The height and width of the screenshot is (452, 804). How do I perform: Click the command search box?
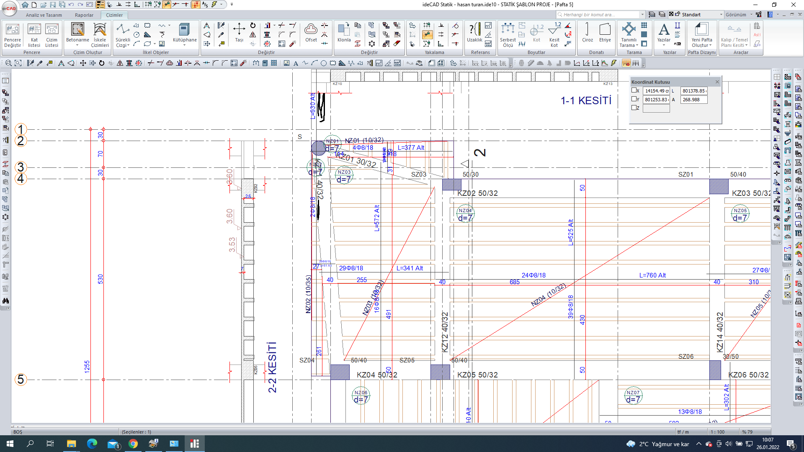click(x=600, y=15)
